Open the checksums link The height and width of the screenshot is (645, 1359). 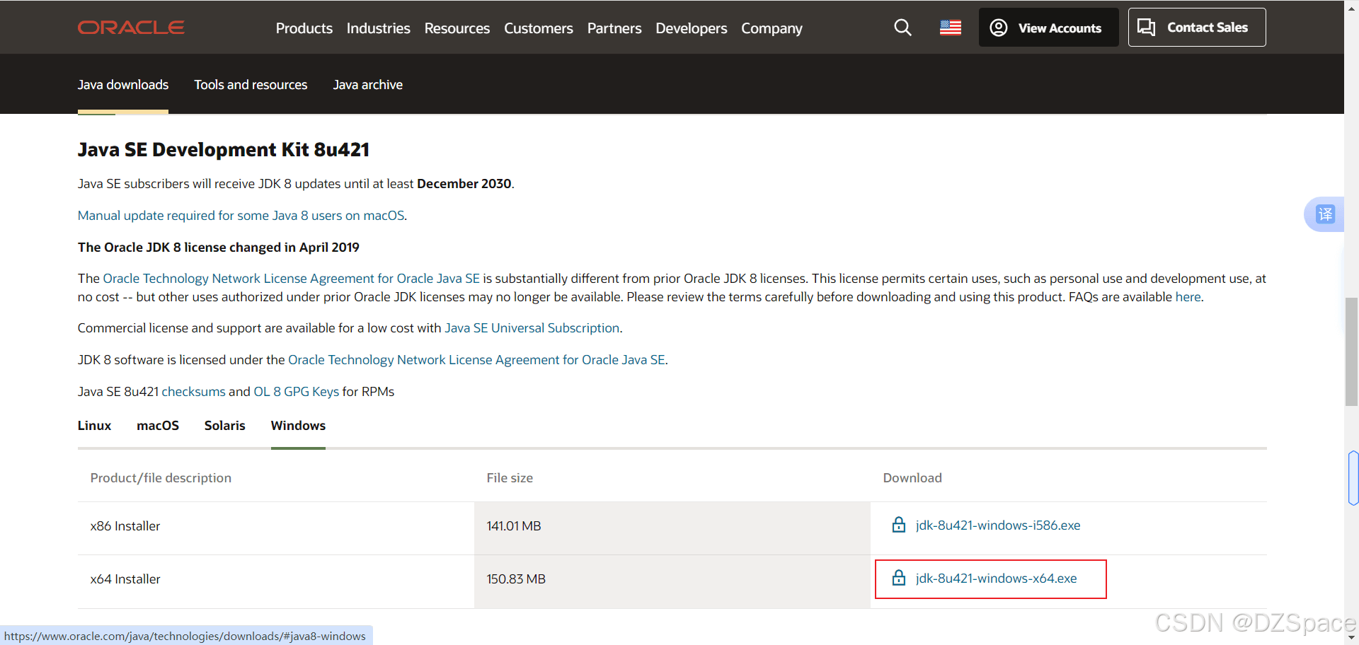(193, 392)
